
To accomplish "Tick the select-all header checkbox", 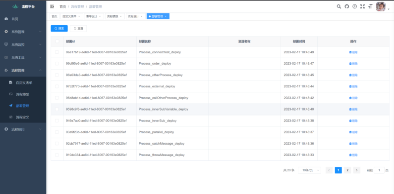I will (x=57, y=41).
